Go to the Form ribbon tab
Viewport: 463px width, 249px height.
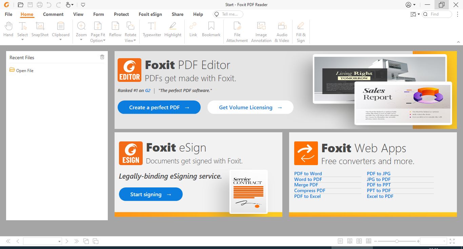(99, 14)
